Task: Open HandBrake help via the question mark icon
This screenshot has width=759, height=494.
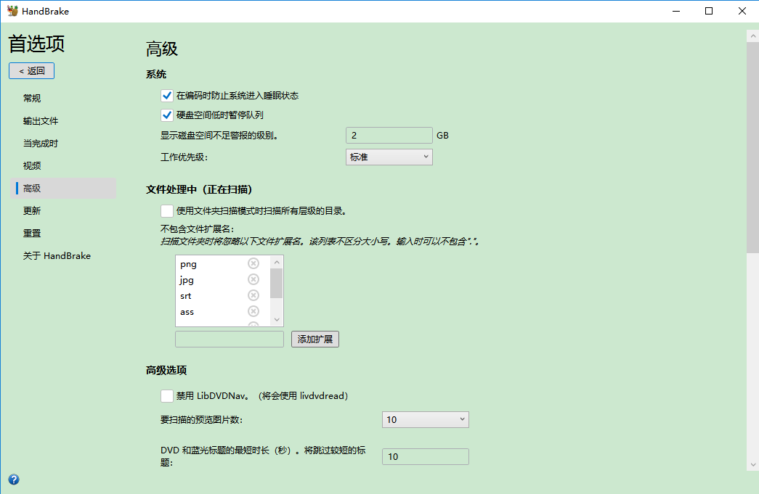Action: pyautogui.click(x=13, y=479)
